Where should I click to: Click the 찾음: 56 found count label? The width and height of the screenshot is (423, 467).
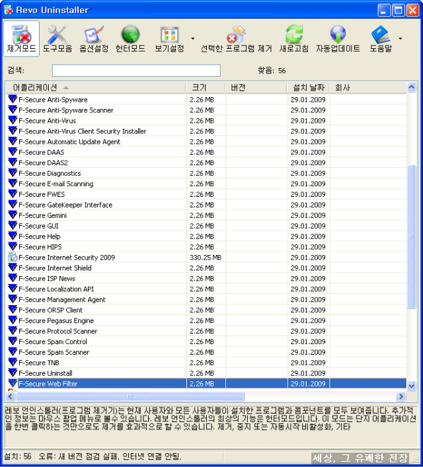click(x=272, y=71)
